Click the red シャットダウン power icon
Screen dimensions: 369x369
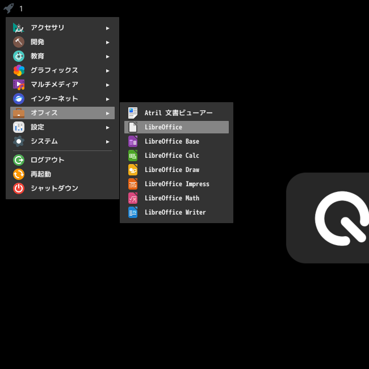point(19,188)
